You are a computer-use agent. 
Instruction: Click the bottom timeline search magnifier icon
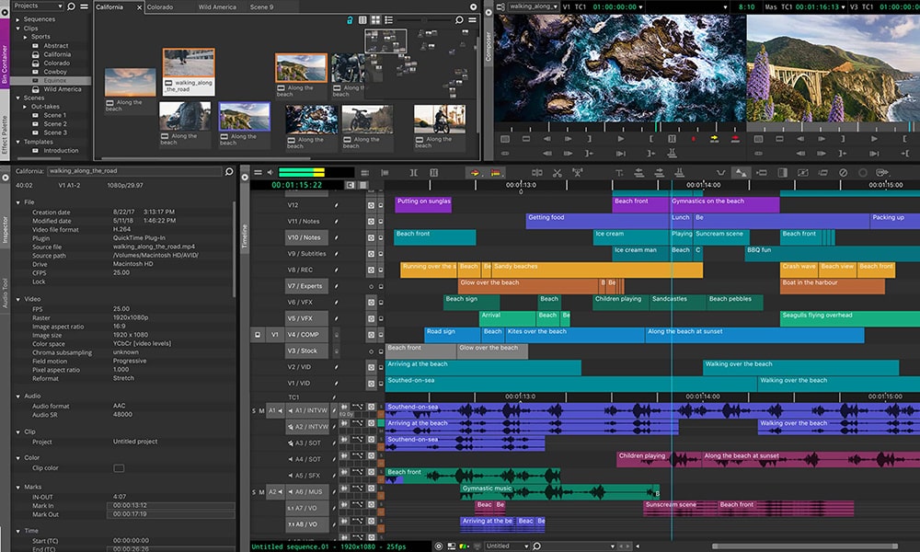[536, 546]
